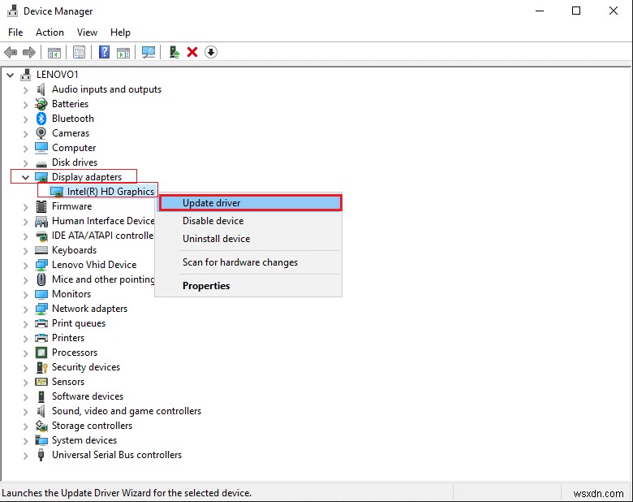Image resolution: width=633 pixels, height=502 pixels.
Task: Choose Scan for hardware changes in context menu
Action: (248, 262)
